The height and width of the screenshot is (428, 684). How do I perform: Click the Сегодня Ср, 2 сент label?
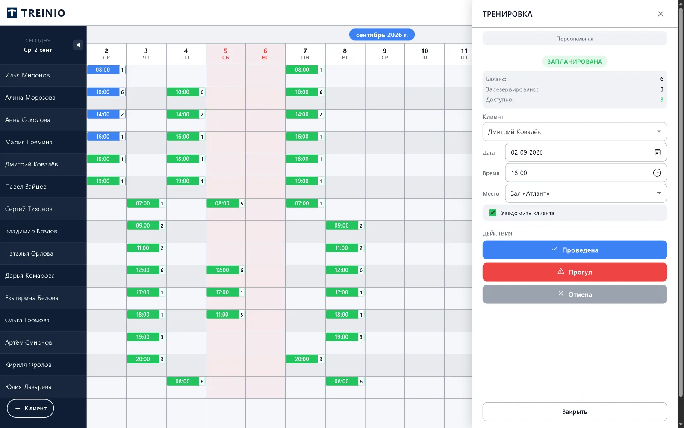pyautogui.click(x=38, y=45)
